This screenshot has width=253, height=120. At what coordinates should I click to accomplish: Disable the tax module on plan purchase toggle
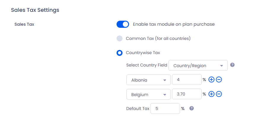[123, 24]
